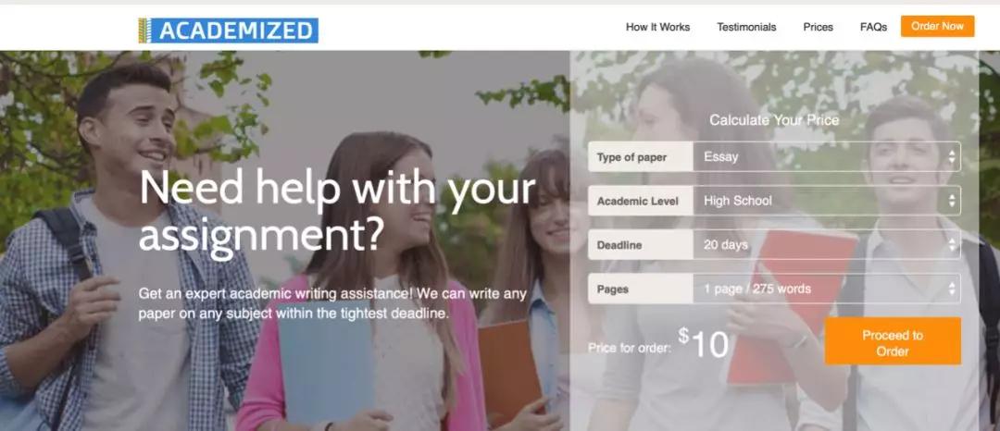Open the Type of paper dropdown showing Essay
The height and width of the screenshot is (431, 1000).
click(x=827, y=156)
